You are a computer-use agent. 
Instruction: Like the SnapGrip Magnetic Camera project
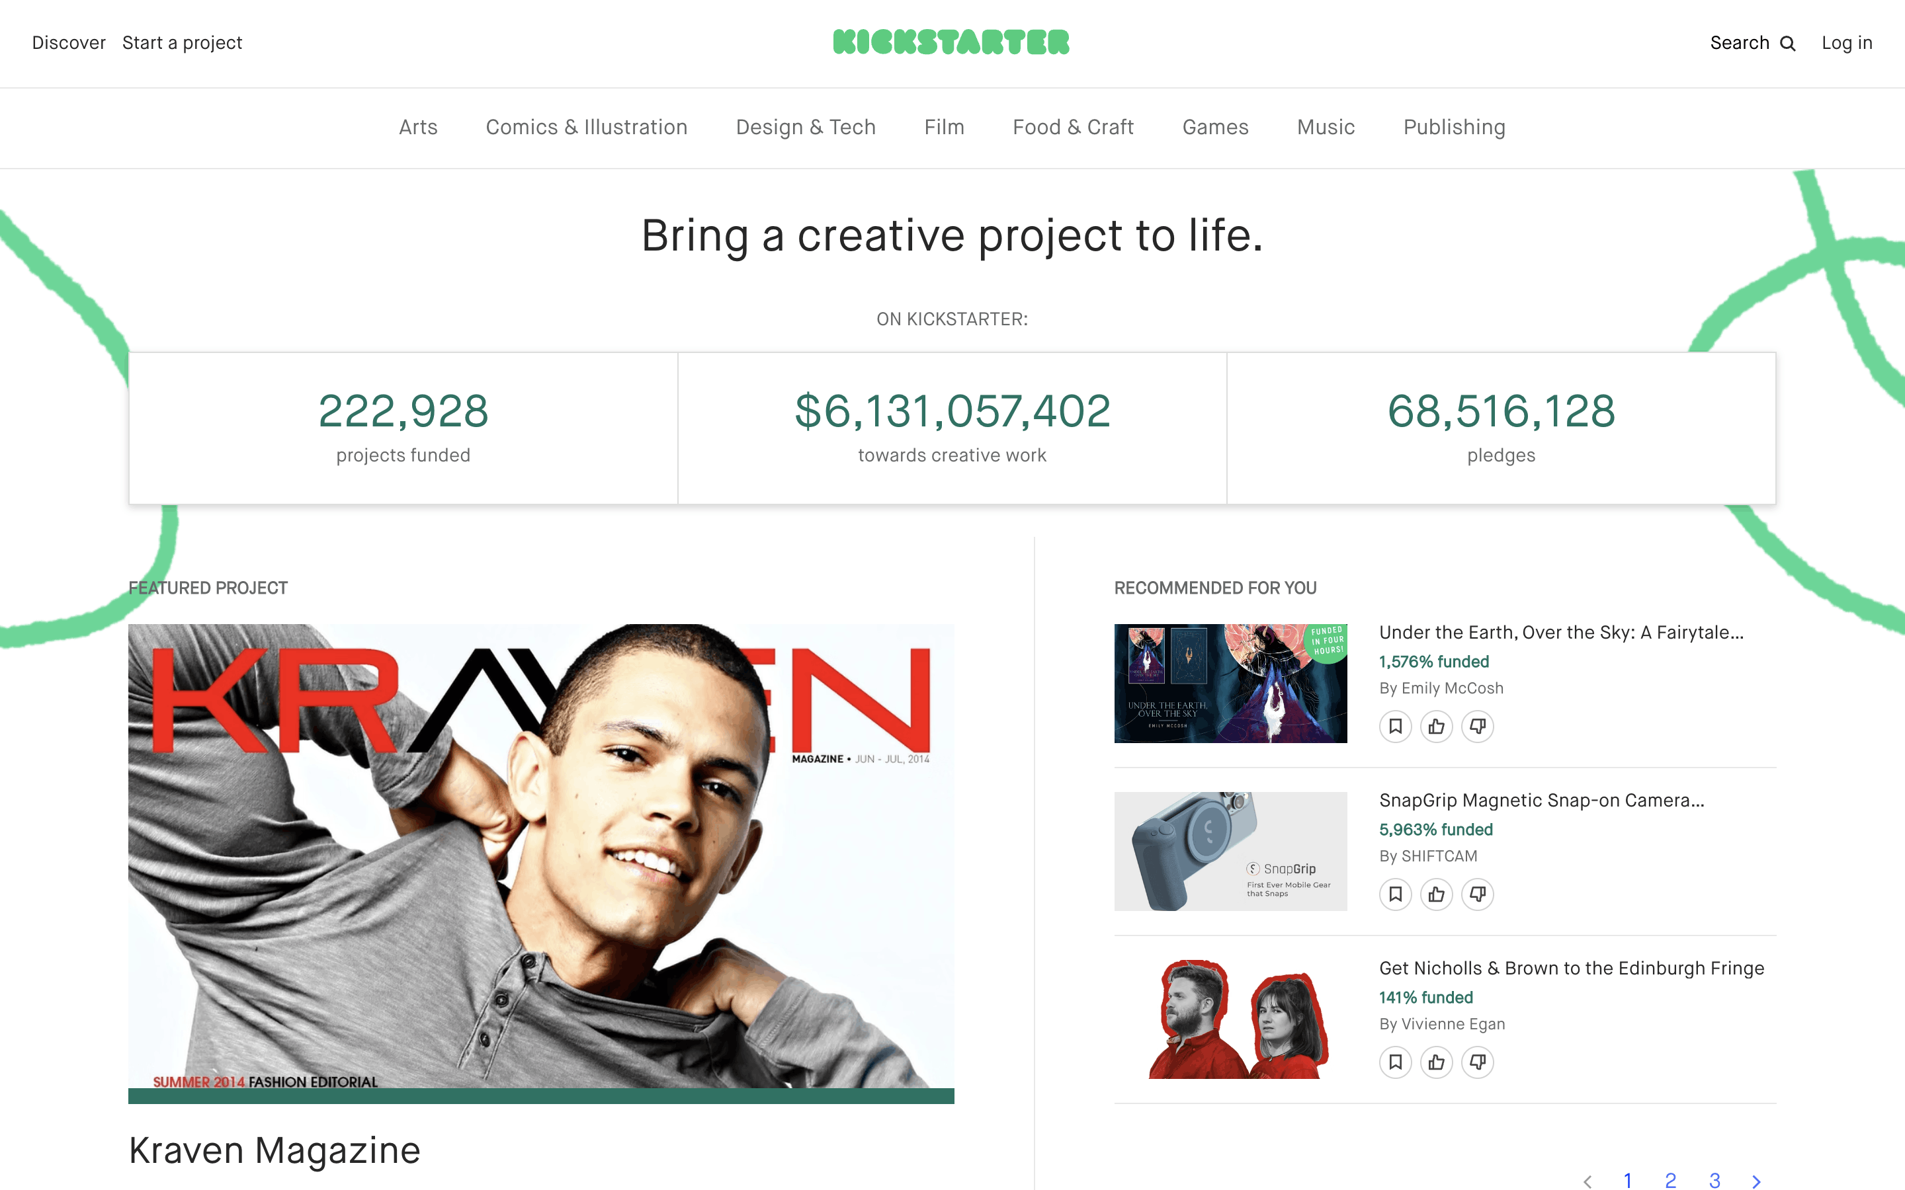click(1437, 893)
